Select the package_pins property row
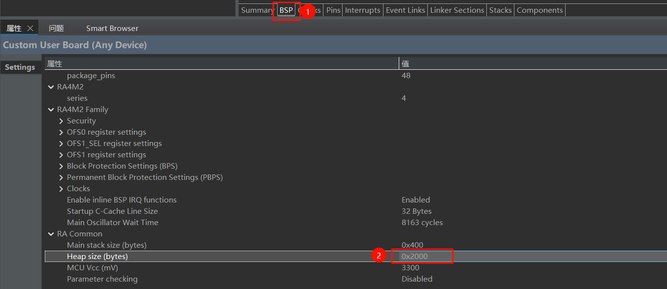The width and height of the screenshot is (667, 289). (356, 76)
